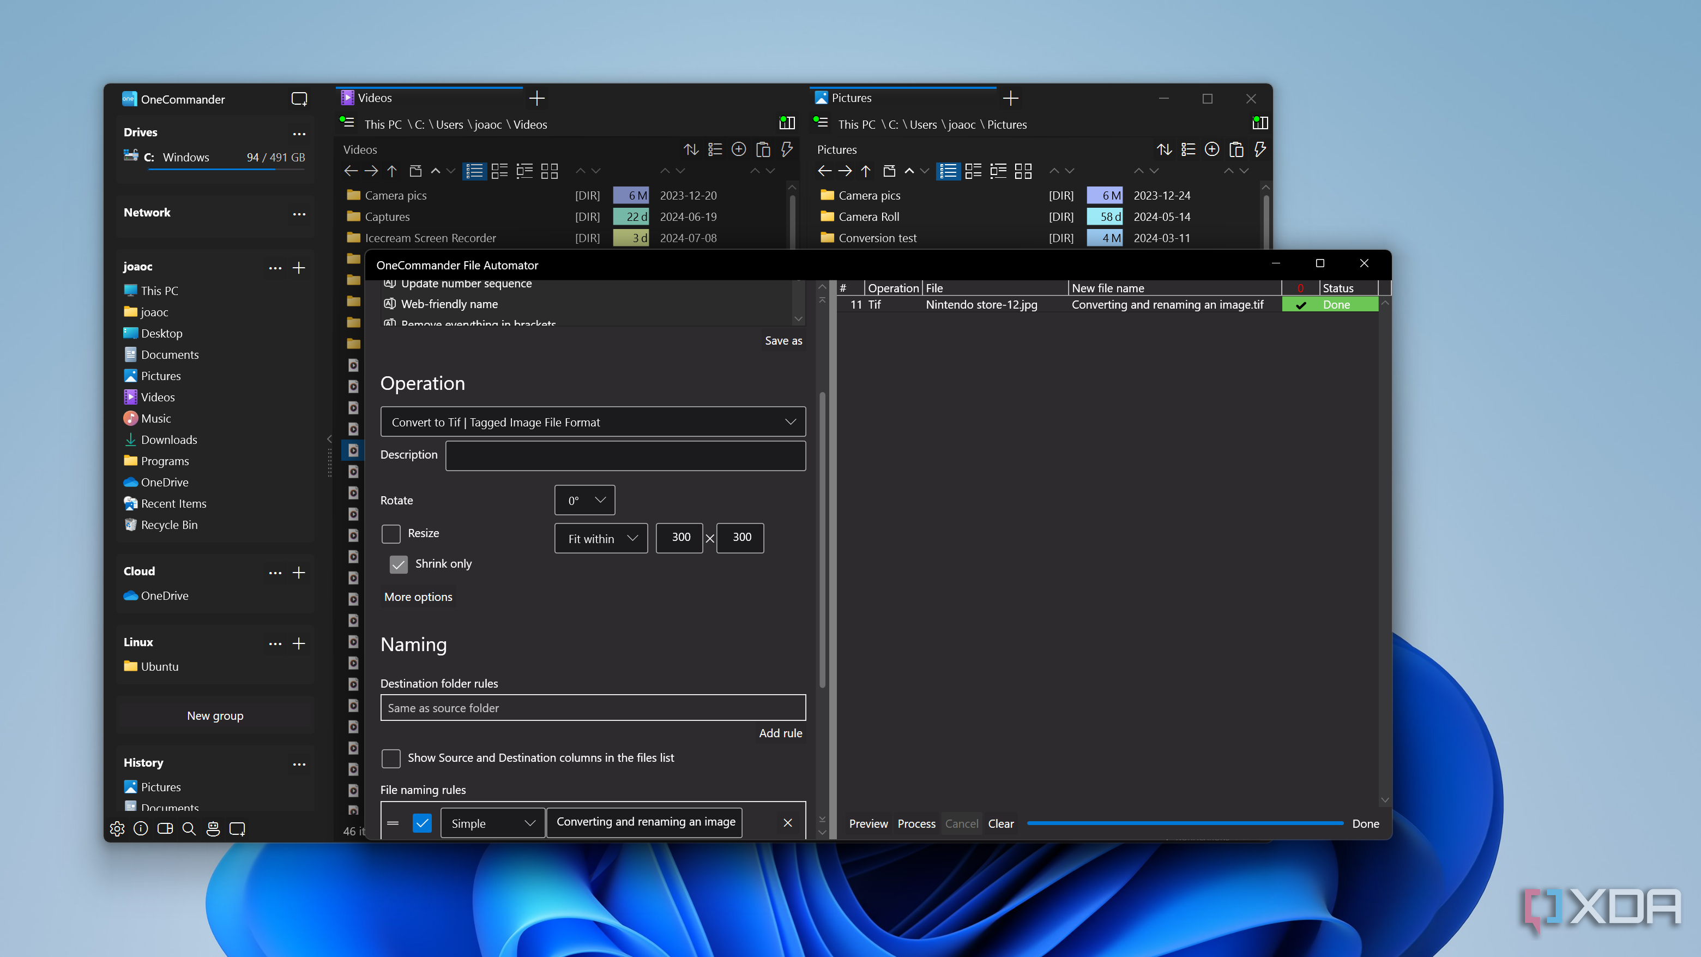This screenshot has height=957, width=1701.
Task: Open Cloud section options menu
Action: tap(275, 573)
